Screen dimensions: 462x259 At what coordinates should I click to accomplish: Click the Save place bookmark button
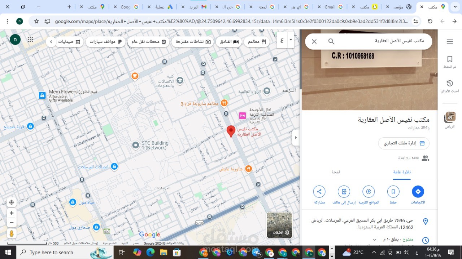pos(393,195)
